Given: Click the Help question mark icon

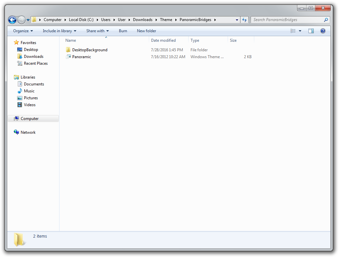Looking at the screenshot, I should 323,31.
